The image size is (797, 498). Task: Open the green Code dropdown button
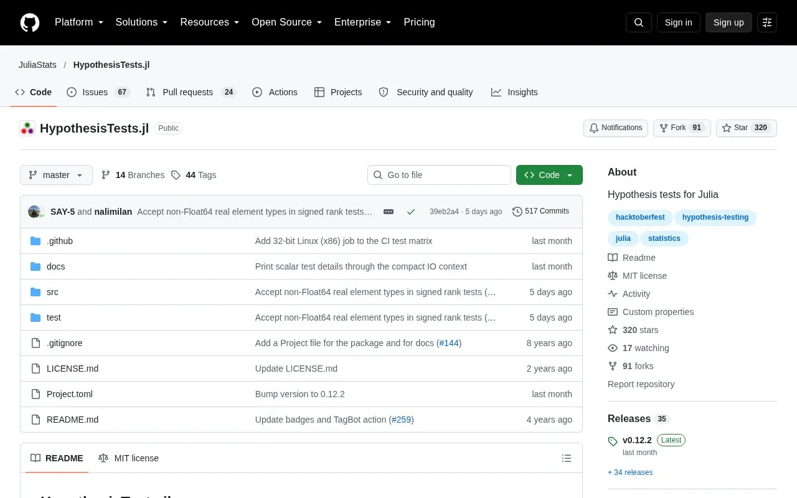(549, 175)
